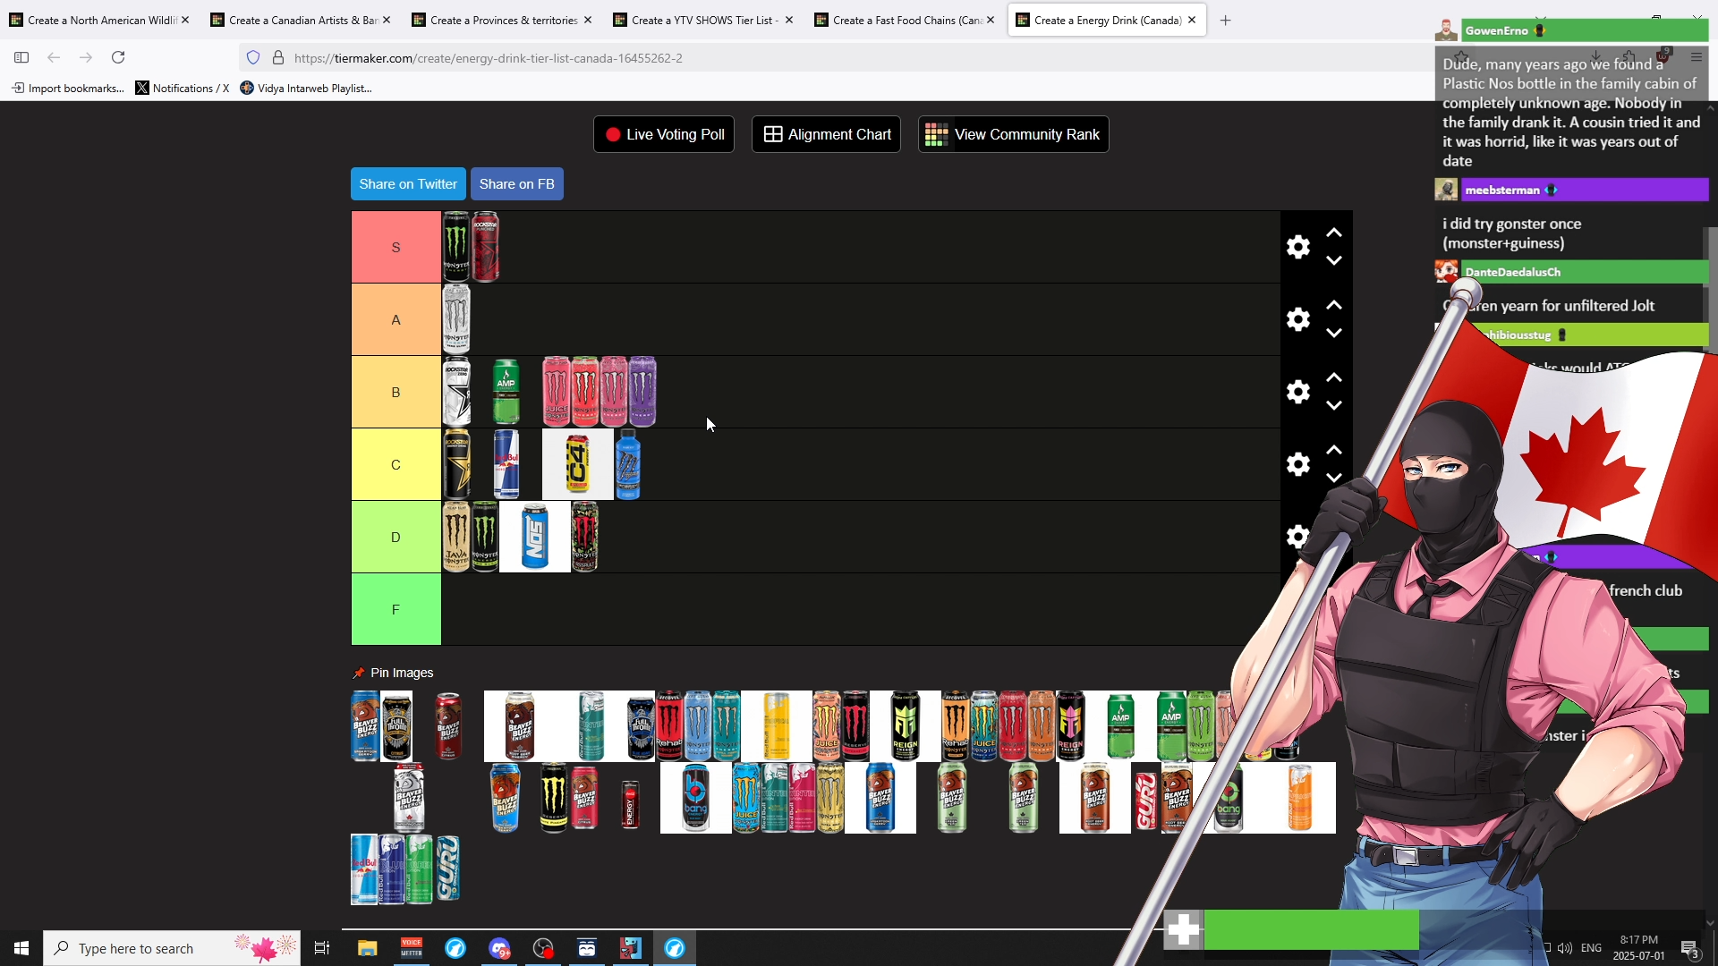
Task: Open settings gear for the C tier row
Action: pyautogui.click(x=1297, y=464)
